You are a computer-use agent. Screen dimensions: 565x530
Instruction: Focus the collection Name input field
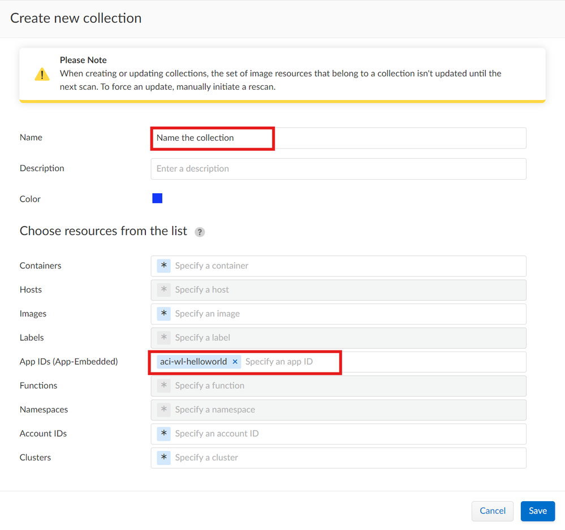tap(338, 138)
